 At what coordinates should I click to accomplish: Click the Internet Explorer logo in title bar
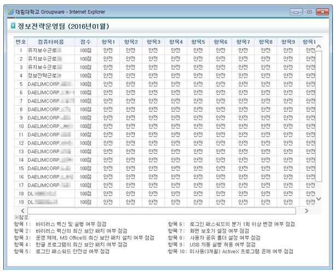[10, 11]
